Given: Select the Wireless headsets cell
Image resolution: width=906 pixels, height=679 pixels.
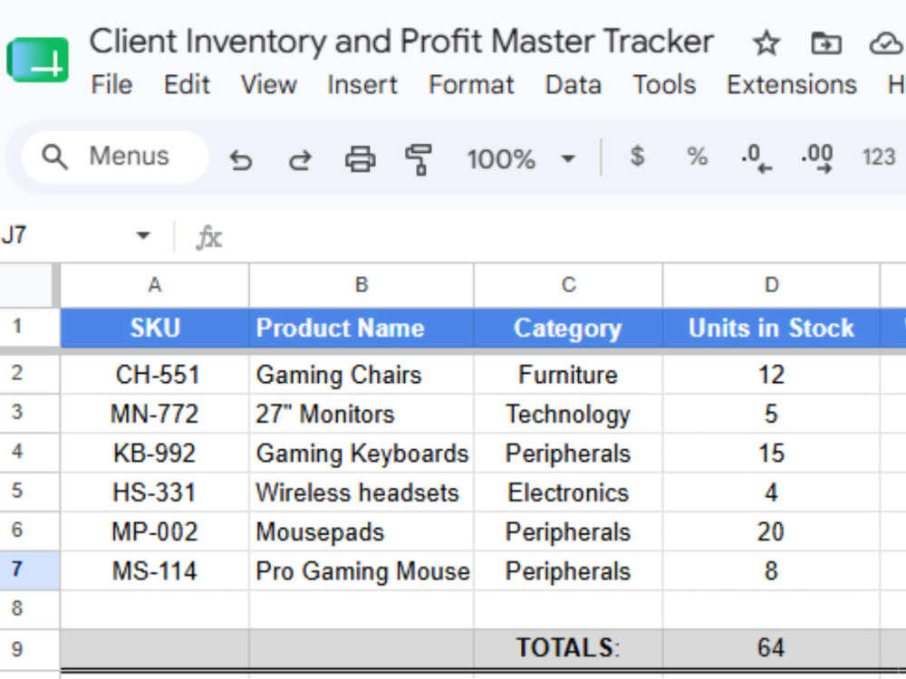Looking at the screenshot, I should [361, 493].
